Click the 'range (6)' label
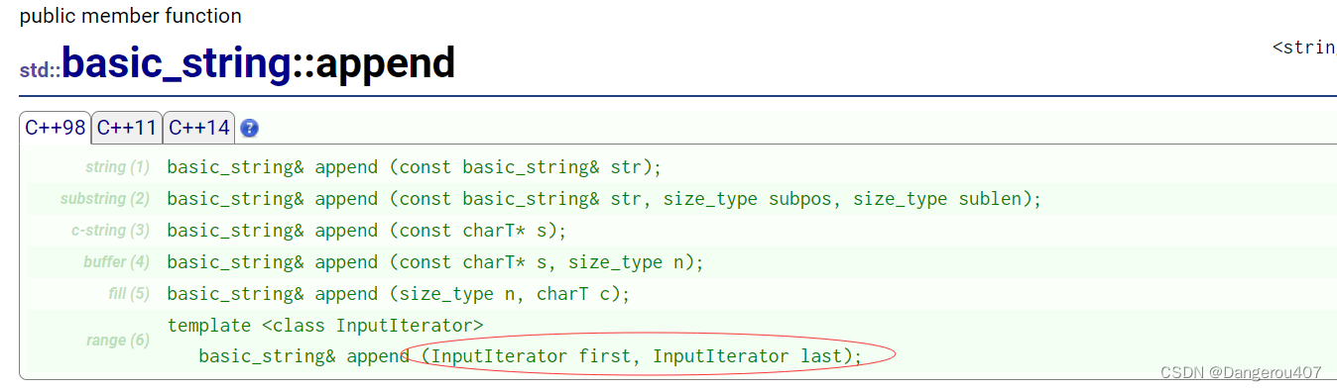The width and height of the screenshot is (1337, 391). pos(118,340)
